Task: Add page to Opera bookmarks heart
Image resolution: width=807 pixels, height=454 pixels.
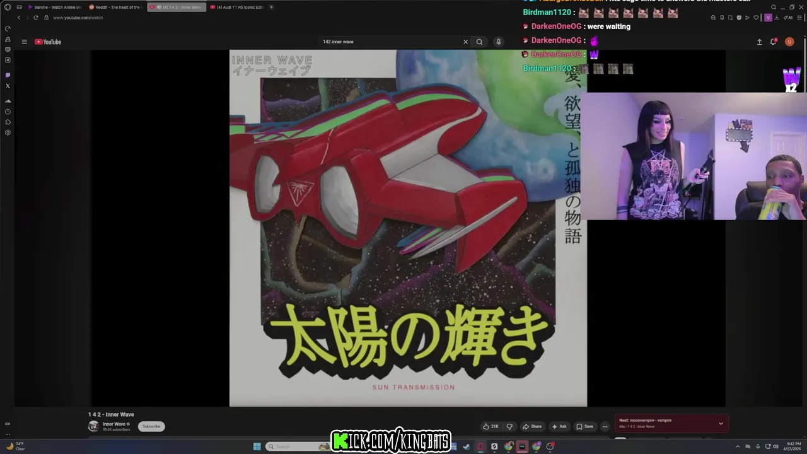Action: 756,18
